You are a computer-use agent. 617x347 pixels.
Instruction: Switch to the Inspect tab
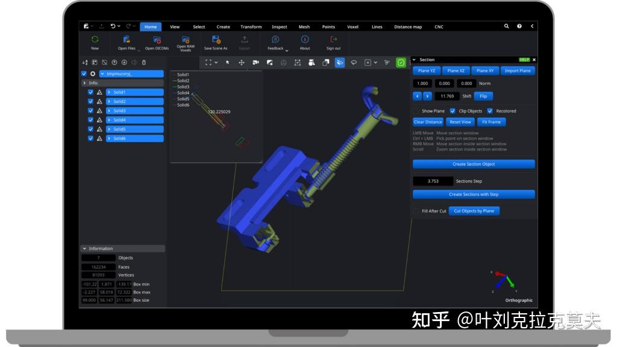(280, 27)
